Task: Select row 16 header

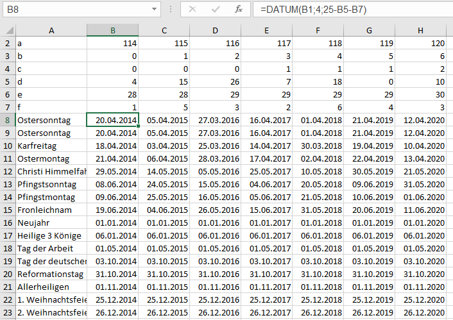Action: [x=8, y=223]
